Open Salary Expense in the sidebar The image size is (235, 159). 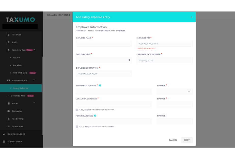point(21,88)
